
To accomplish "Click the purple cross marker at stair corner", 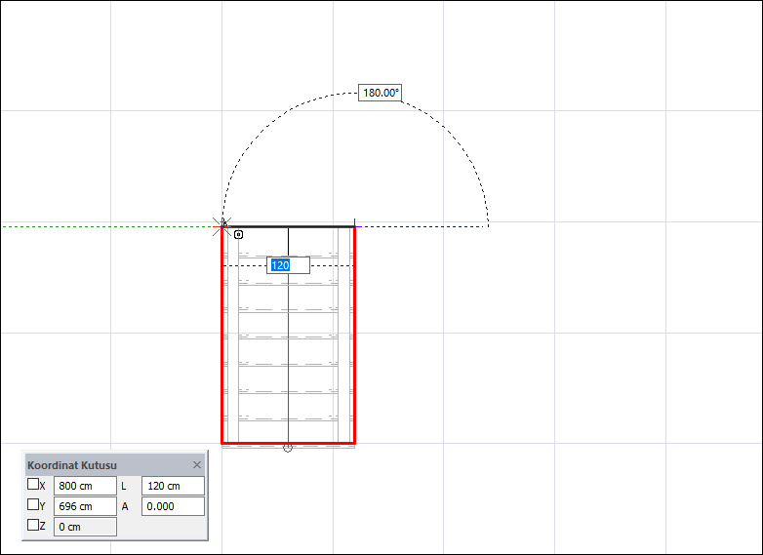I will [355, 226].
